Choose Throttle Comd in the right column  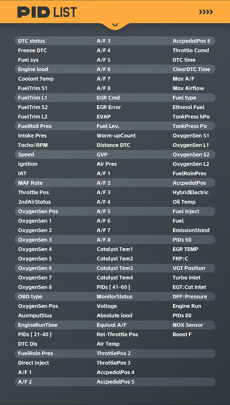click(x=191, y=50)
